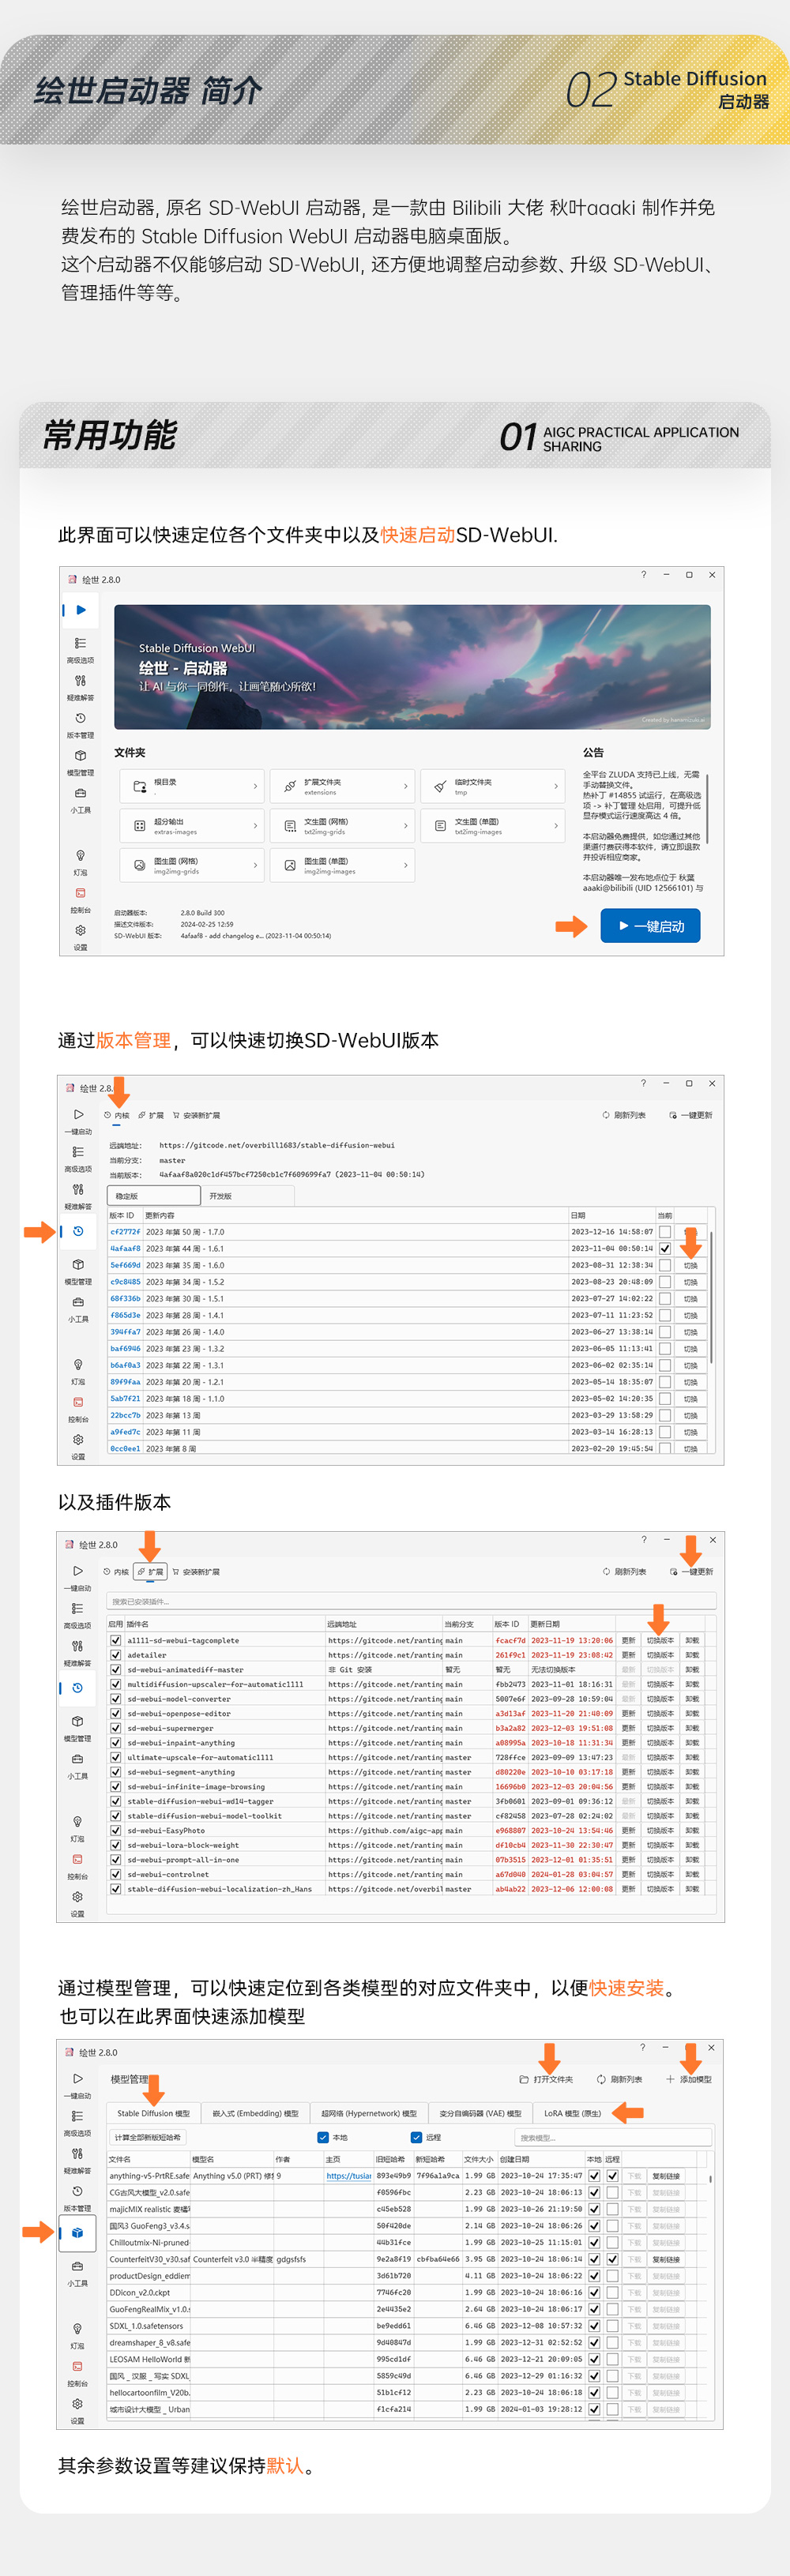Image resolution: width=790 pixels, height=2576 pixels.
Task: Click the plus icon beside 添加模型
Action: point(670,2079)
